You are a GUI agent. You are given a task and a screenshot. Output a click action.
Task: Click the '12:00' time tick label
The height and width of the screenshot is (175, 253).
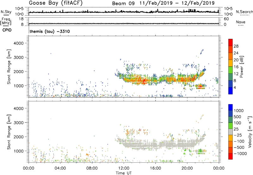(x=124, y=168)
